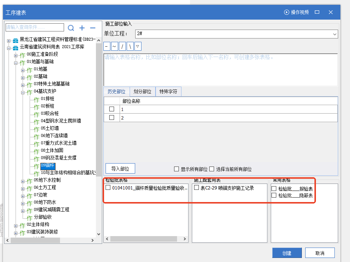
Task: Click the 创建 button
Action: (287, 253)
